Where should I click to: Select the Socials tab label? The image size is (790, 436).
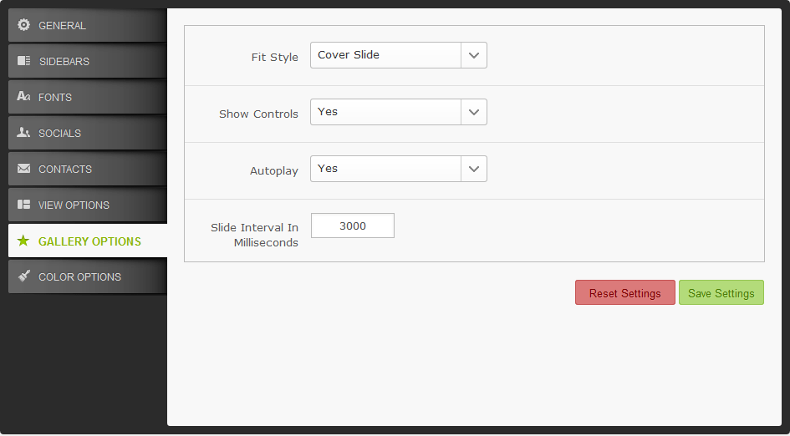(x=59, y=134)
